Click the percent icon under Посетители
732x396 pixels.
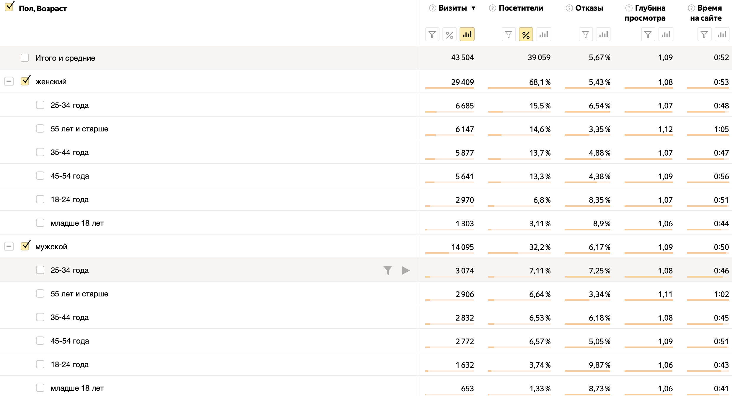click(526, 34)
